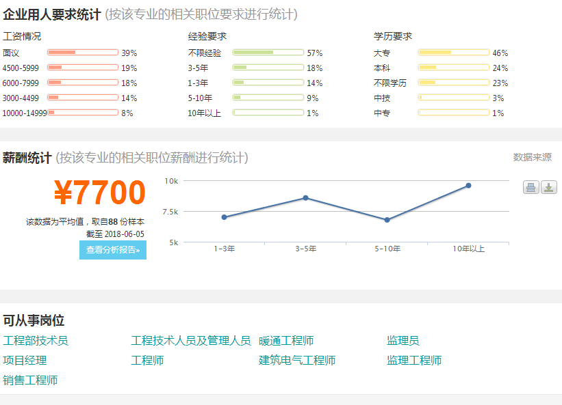Screen dimensions: 562x405
Task: Click the 面议 39% salary bar
Action: (x=83, y=53)
